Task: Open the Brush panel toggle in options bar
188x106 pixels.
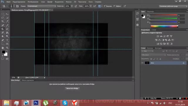Action: 17,6
